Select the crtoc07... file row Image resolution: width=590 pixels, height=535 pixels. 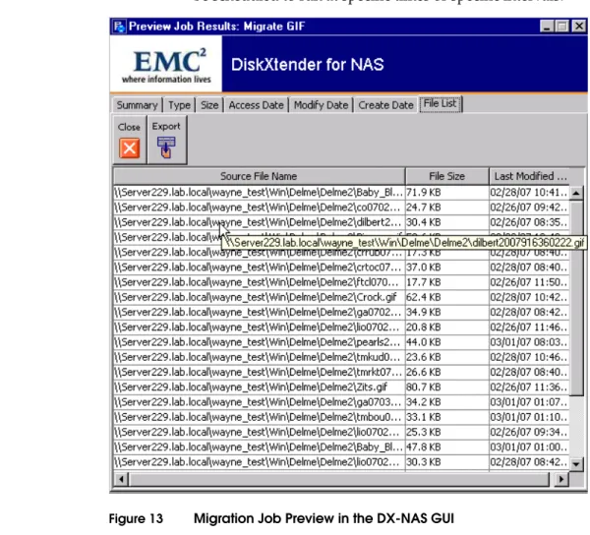(x=341, y=267)
